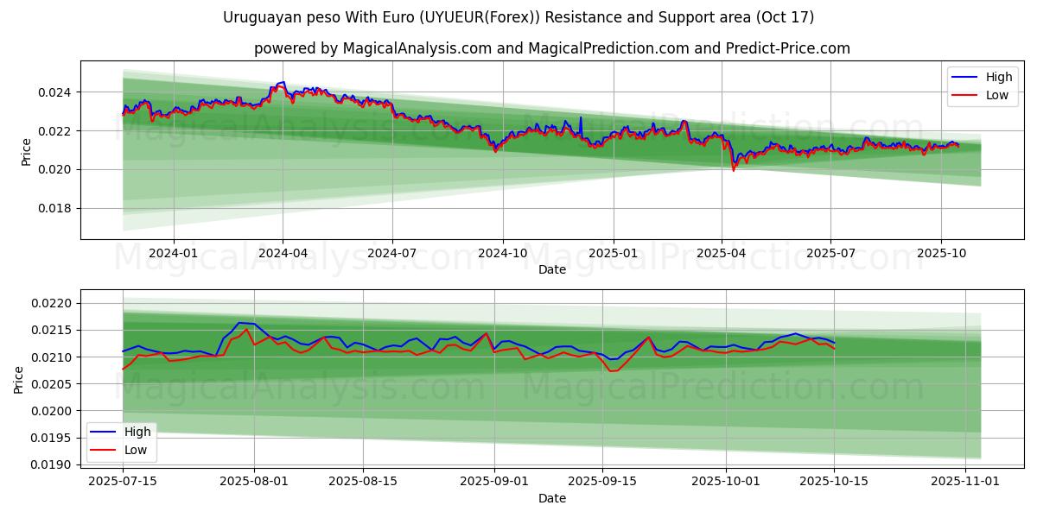Select "Low" in the upper chart legend
This screenshot has height=518, width=1037.
pos(996,95)
